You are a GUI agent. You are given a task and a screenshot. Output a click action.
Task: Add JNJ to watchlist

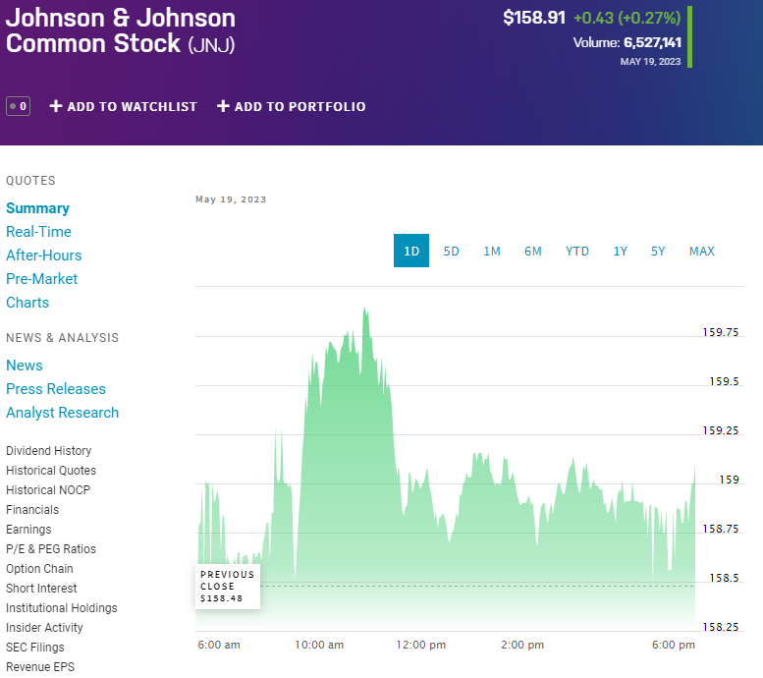pos(124,106)
